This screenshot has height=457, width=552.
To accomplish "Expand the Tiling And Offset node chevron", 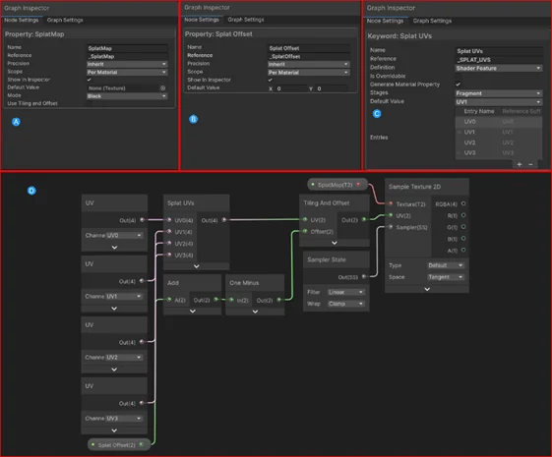I will 335,243.
